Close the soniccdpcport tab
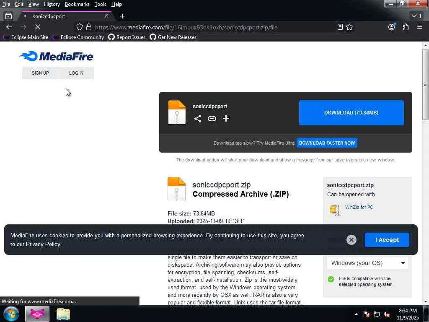 [x=106, y=16]
